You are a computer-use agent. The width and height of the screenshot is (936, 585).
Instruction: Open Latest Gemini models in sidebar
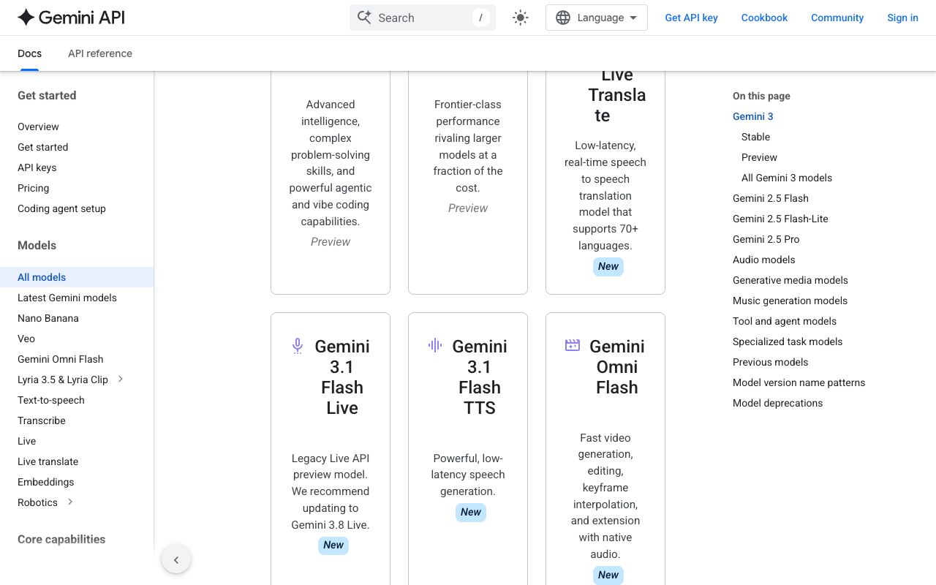click(x=67, y=298)
